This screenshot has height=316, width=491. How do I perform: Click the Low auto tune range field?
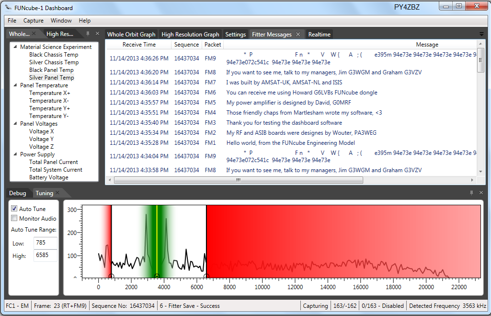(x=45, y=243)
